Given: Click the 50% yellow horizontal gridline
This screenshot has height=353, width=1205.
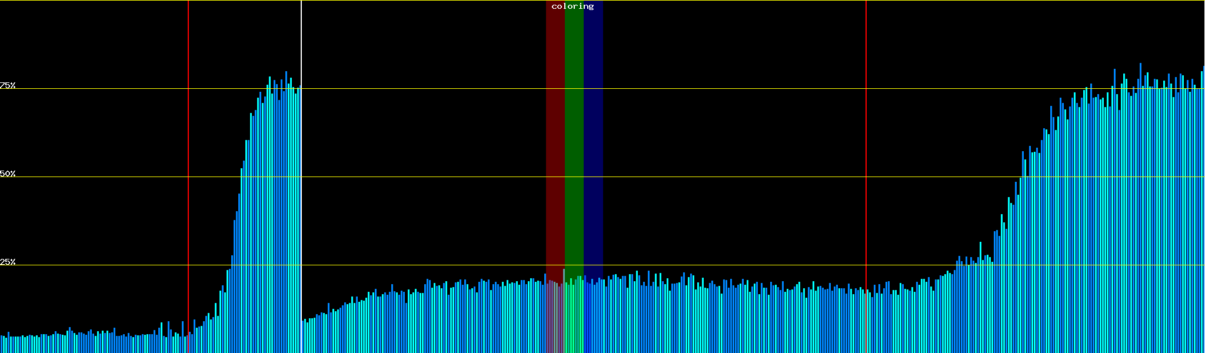Looking at the screenshot, I should click(x=706, y=177).
